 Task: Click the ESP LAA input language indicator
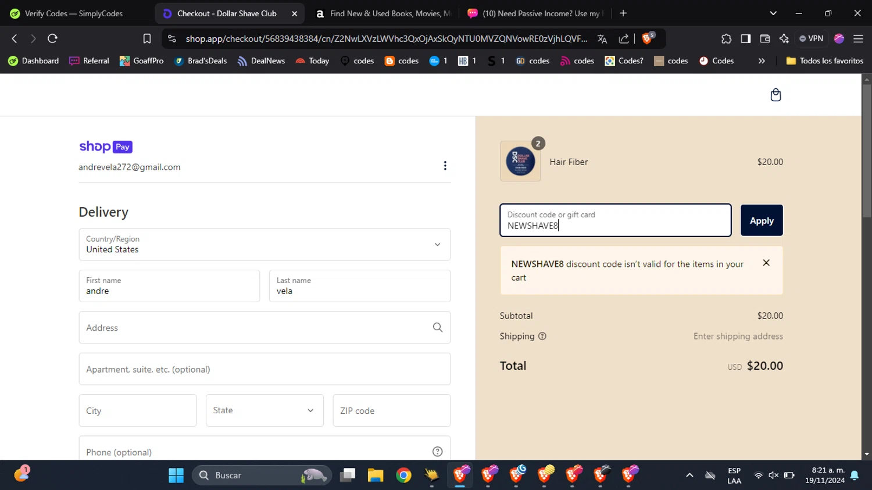pyautogui.click(x=734, y=475)
